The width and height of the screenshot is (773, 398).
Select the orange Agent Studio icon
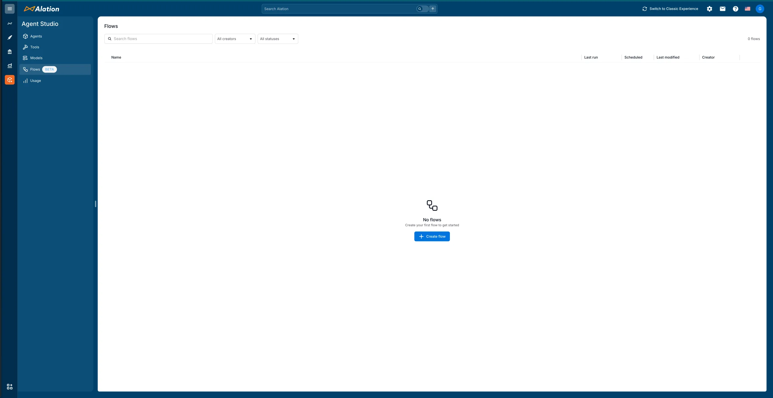click(x=9, y=80)
